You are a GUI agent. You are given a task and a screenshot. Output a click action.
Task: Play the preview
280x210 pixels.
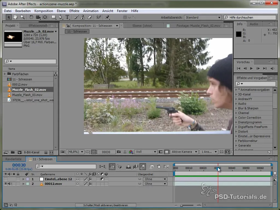tap(251, 69)
